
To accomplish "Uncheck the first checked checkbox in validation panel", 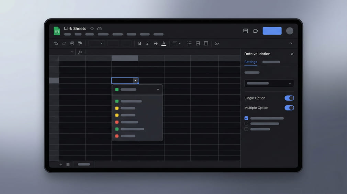I will (246, 118).
